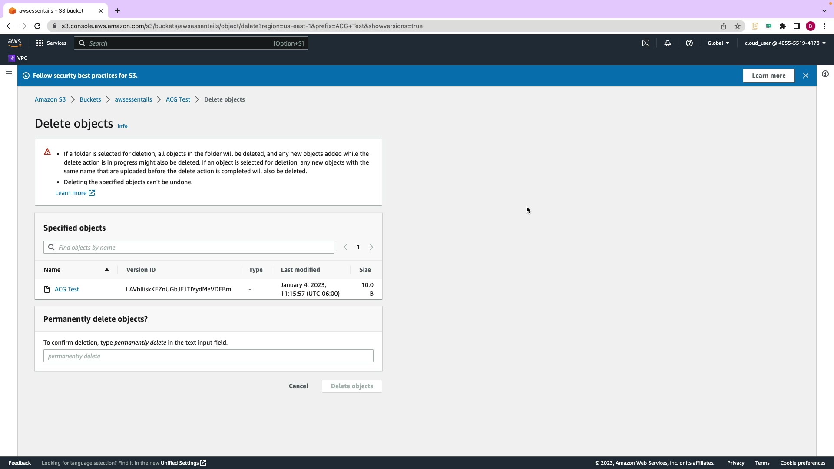The height and width of the screenshot is (469, 834).
Task: Open Cookie preferences in footer
Action: [802, 463]
